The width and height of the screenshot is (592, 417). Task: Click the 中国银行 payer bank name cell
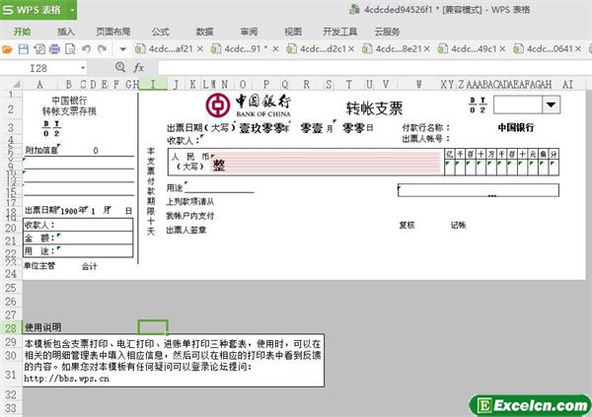click(516, 127)
